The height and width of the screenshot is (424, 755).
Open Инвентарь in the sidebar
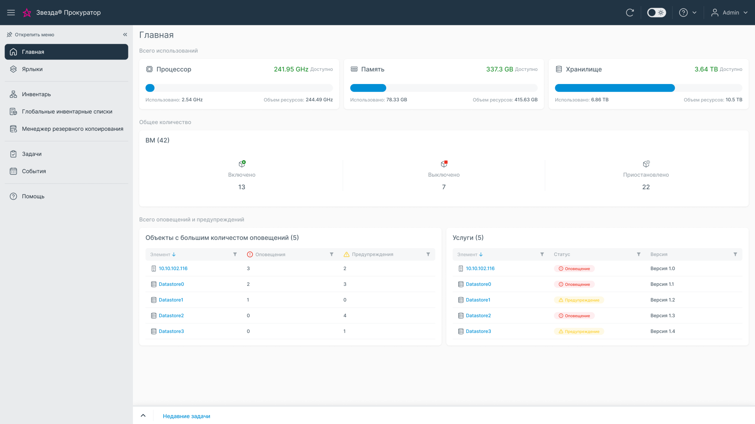(36, 94)
